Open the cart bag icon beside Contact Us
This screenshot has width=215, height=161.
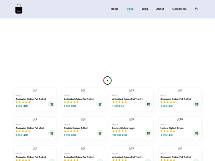tap(196, 9)
